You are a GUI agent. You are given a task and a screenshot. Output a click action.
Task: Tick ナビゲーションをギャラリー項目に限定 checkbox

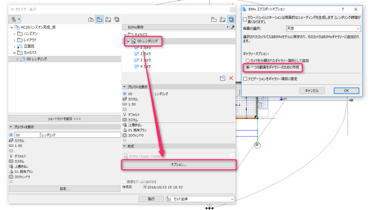coord(245,79)
